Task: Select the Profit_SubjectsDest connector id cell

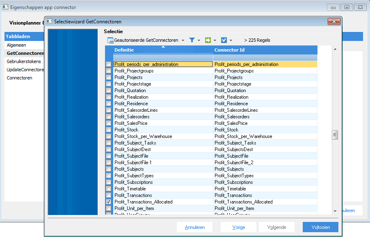Action: pos(265,149)
